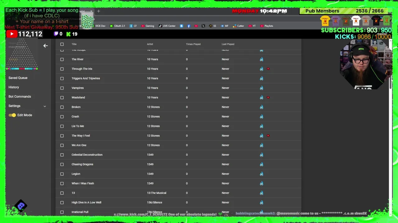
Task: Click the flame icon on Triggers And Tripwires row
Action: [261, 78]
